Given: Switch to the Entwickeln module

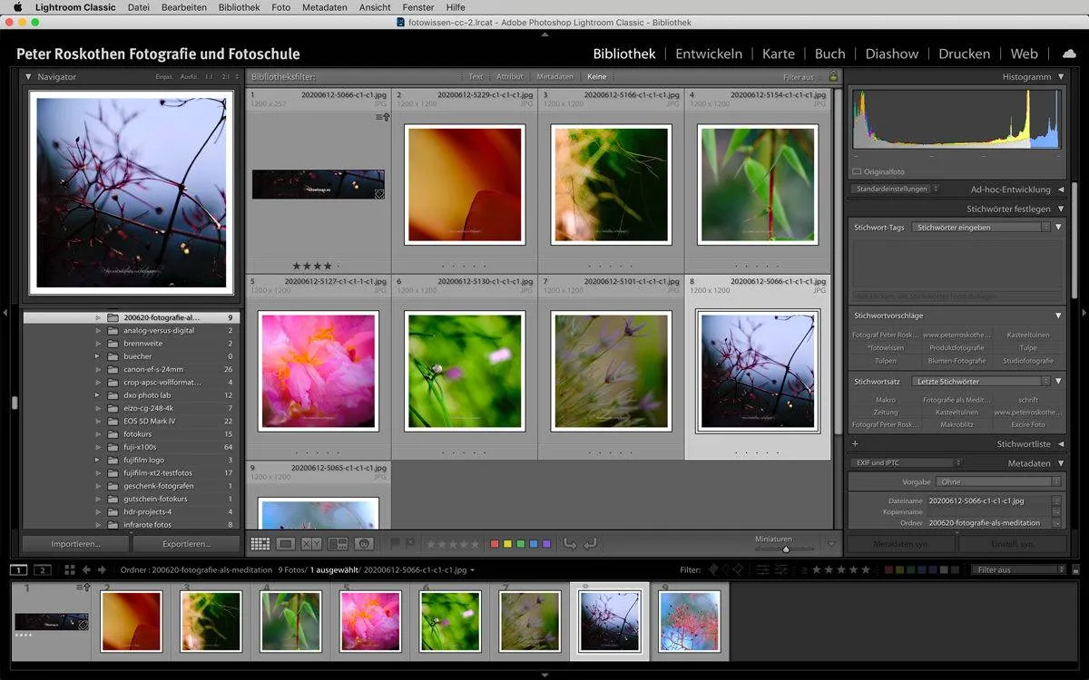Looking at the screenshot, I should pos(709,53).
